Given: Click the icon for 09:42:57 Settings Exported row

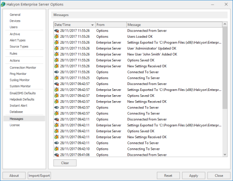Looking at the screenshot, I should point(57,90).
